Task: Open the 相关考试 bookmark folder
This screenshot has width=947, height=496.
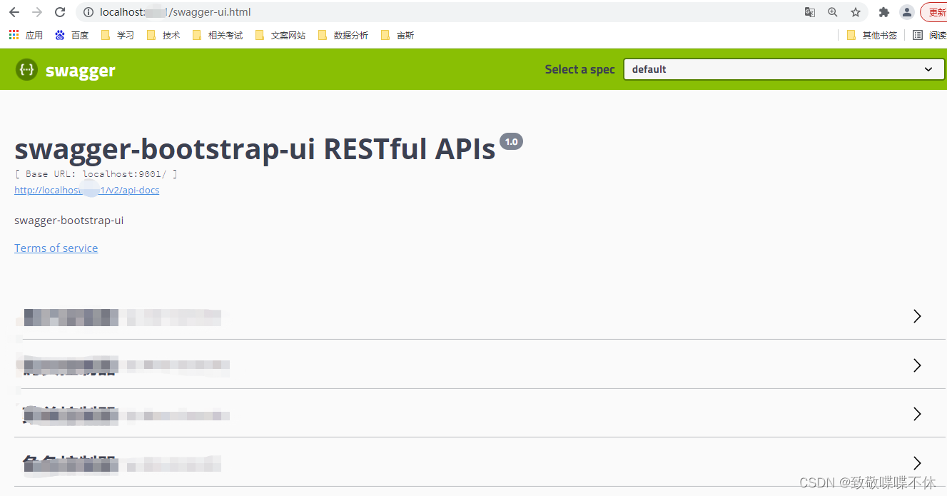Action: click(x=218, y=35)
